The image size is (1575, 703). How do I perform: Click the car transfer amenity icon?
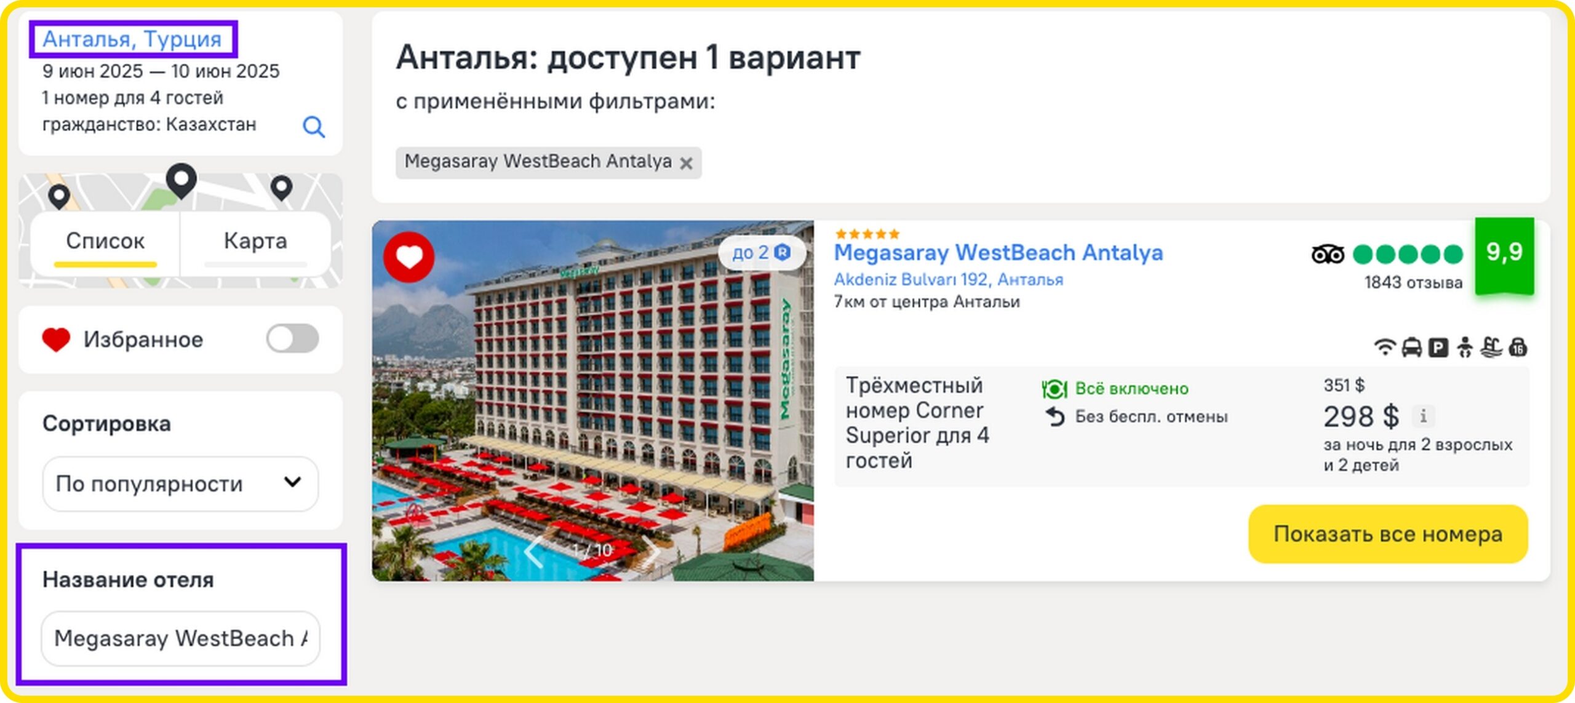[x=1411, y=348]
